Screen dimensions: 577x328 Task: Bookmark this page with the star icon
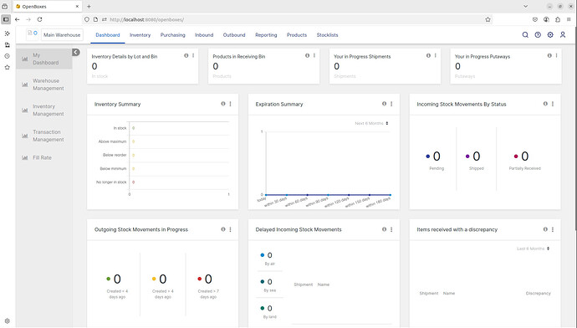pyautogui.click(x=488, y=19)
